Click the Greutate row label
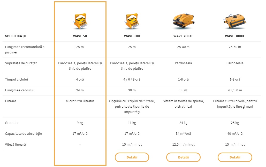 (x=12, y=123)
